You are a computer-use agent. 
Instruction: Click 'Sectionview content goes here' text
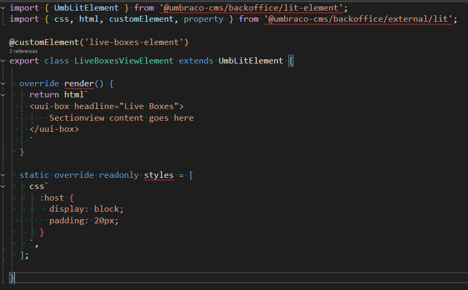(121, 118)
